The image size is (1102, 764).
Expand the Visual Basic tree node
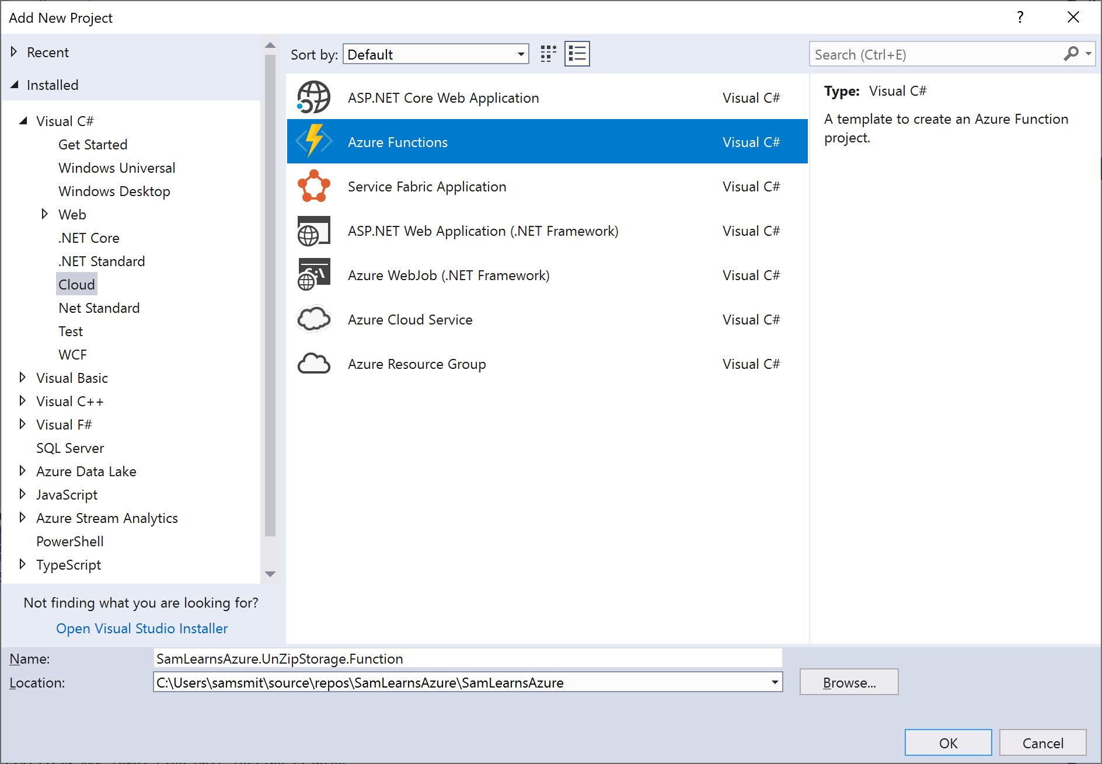22,378
